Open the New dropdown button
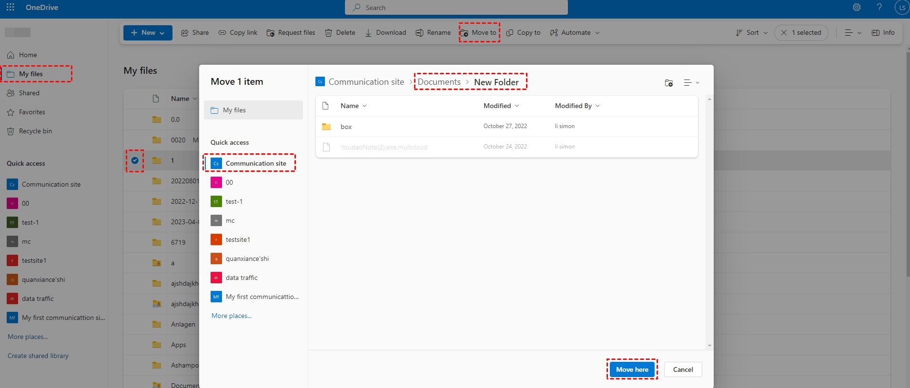This screenshot has height=388, width=910. click(148, 33)
